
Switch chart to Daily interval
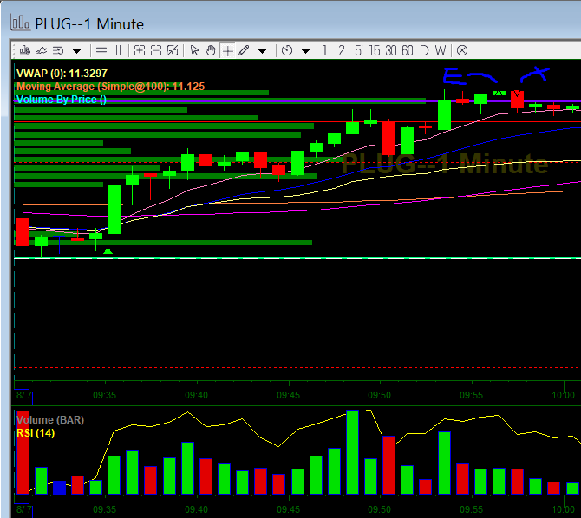pos(424,50)
